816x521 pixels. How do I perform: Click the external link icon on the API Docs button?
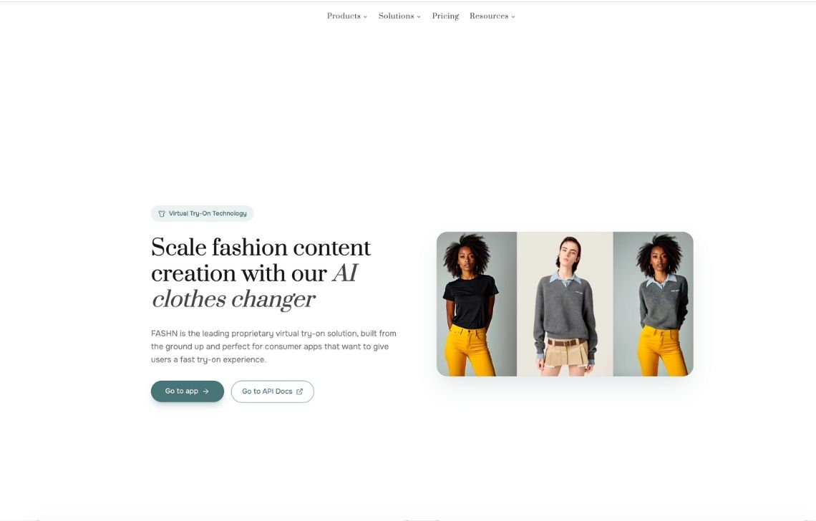[x=299, y=392]
